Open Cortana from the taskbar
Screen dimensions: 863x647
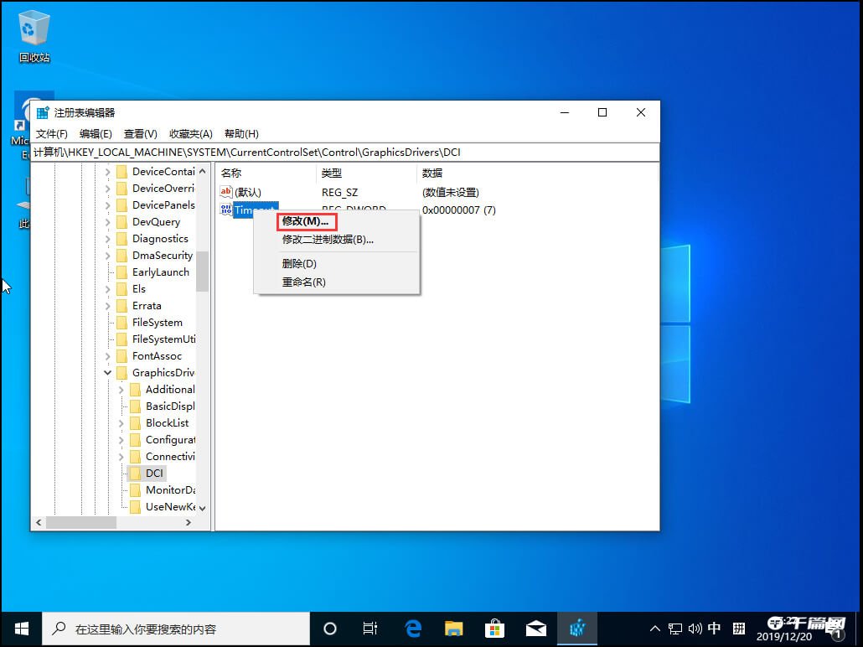pyautogui.click(x=329, y=628)
